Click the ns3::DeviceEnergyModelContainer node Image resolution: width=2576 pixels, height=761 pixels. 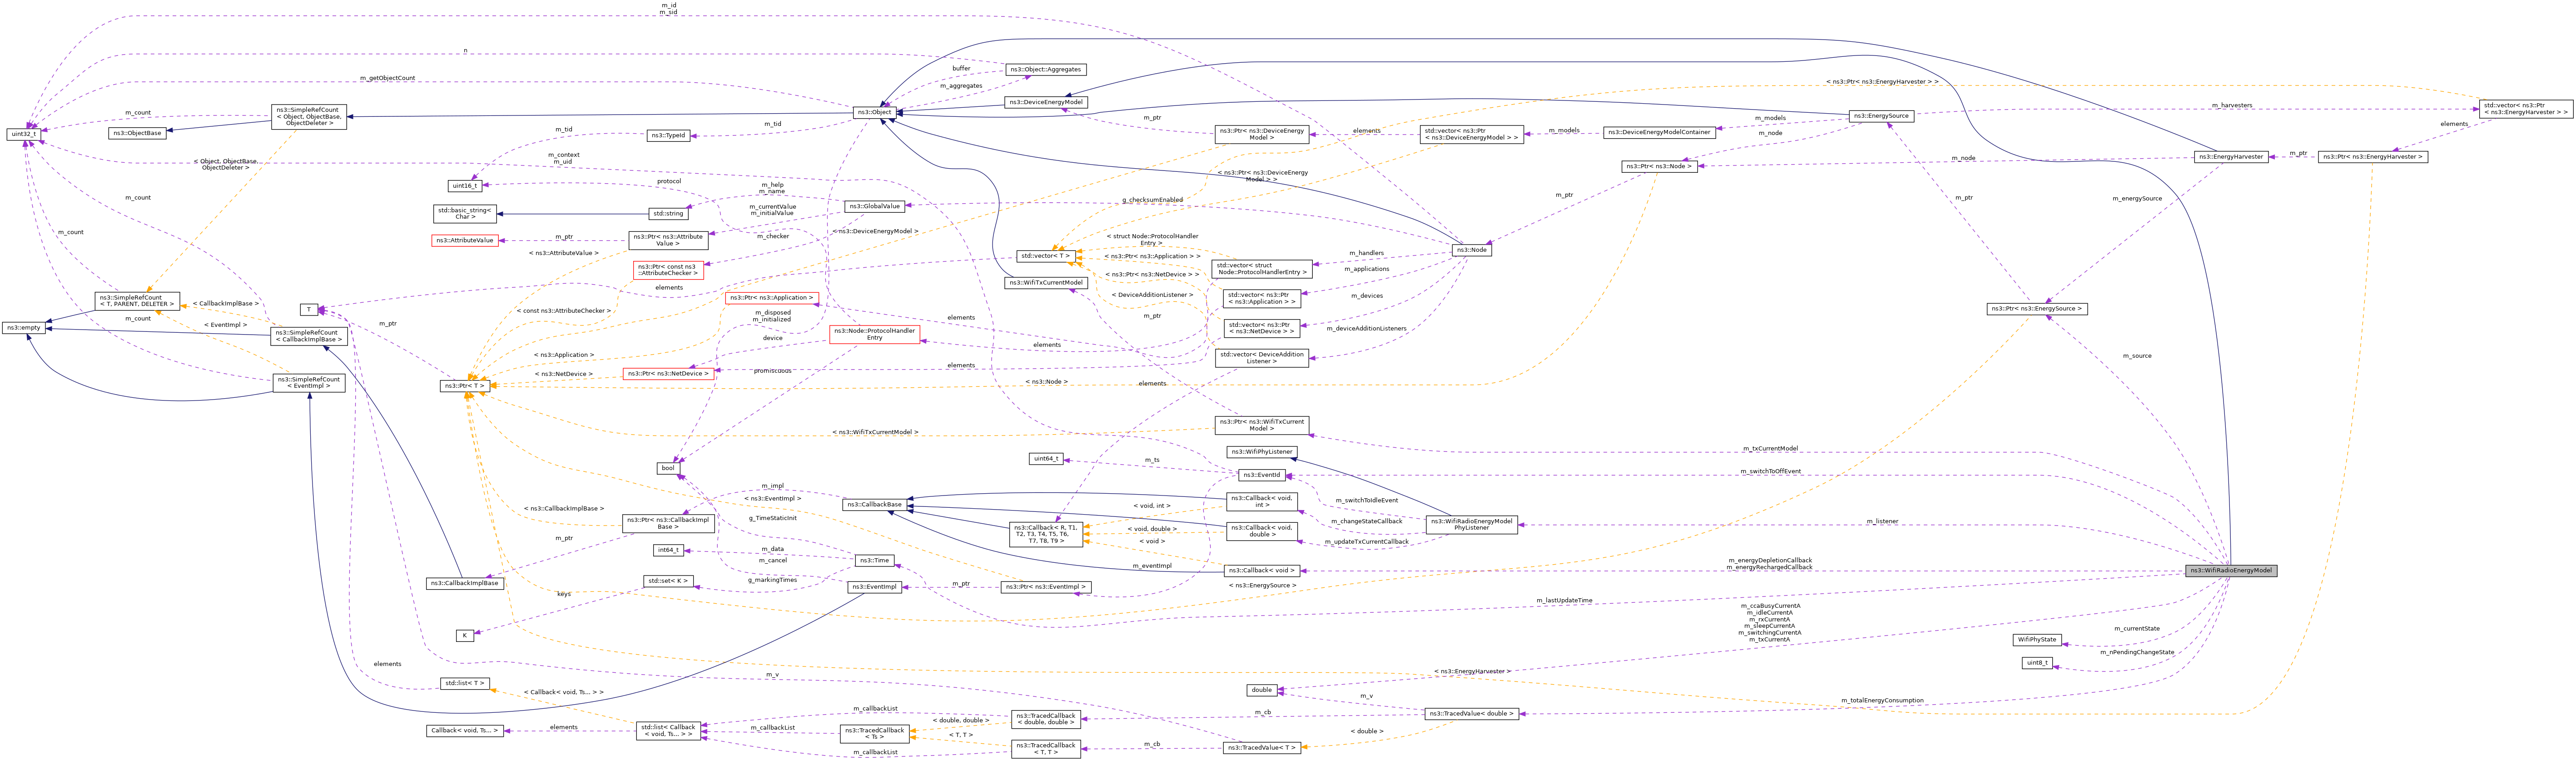1659,132
